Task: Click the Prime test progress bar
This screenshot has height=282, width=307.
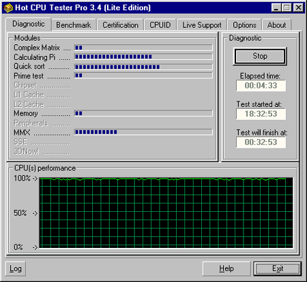Action: (x=143, y=76)
